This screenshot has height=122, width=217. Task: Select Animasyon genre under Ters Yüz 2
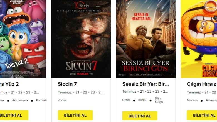click(20, 100)
